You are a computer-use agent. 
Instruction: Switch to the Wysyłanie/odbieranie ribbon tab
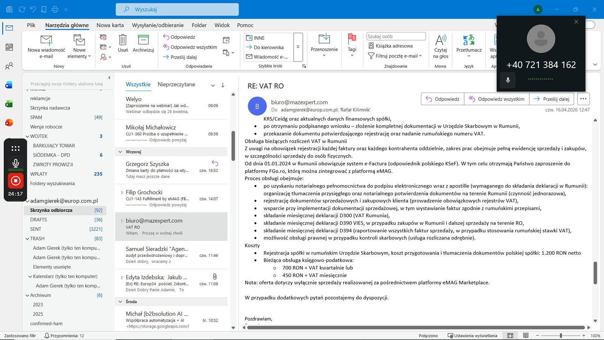[158, 25]
